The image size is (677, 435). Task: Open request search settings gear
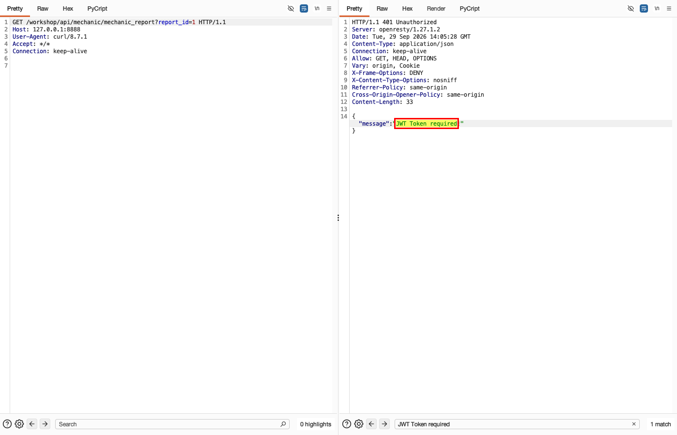click(x=19, y=424)
